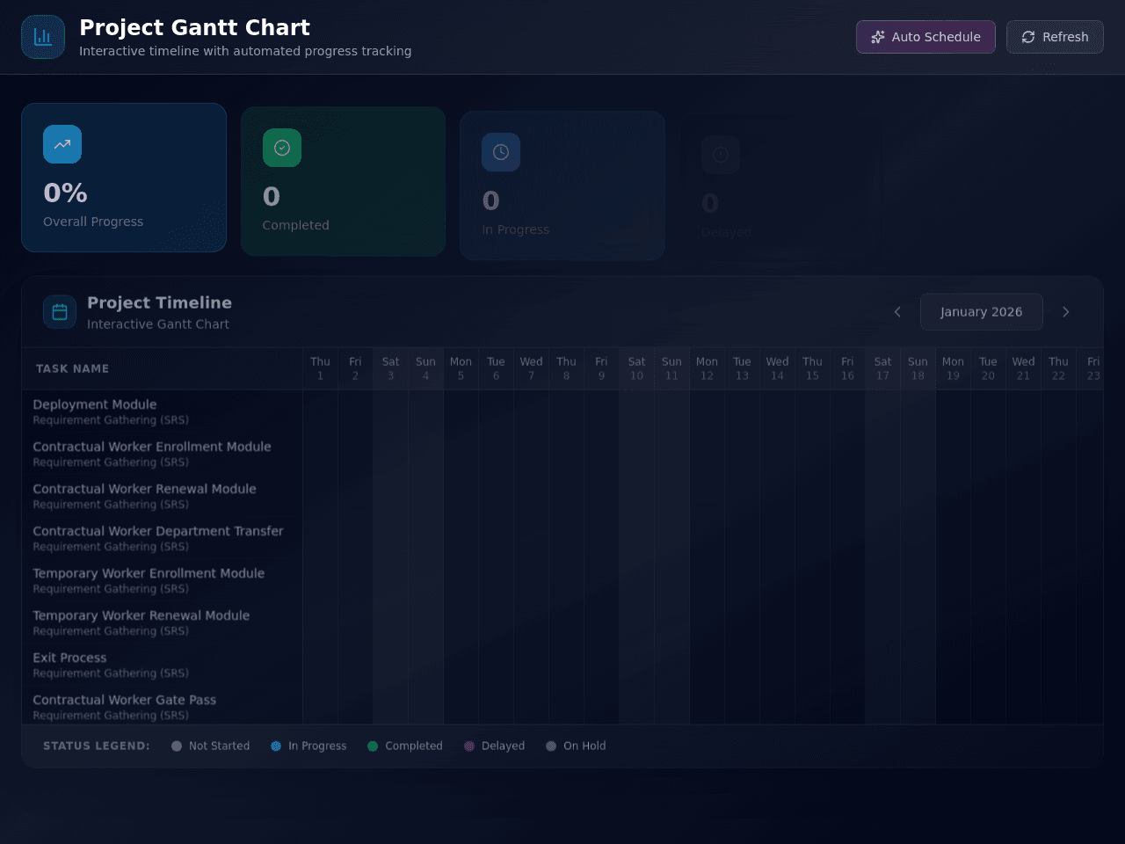
Task: Select Contractual Worker Renewal Module task
Action: 162,496
